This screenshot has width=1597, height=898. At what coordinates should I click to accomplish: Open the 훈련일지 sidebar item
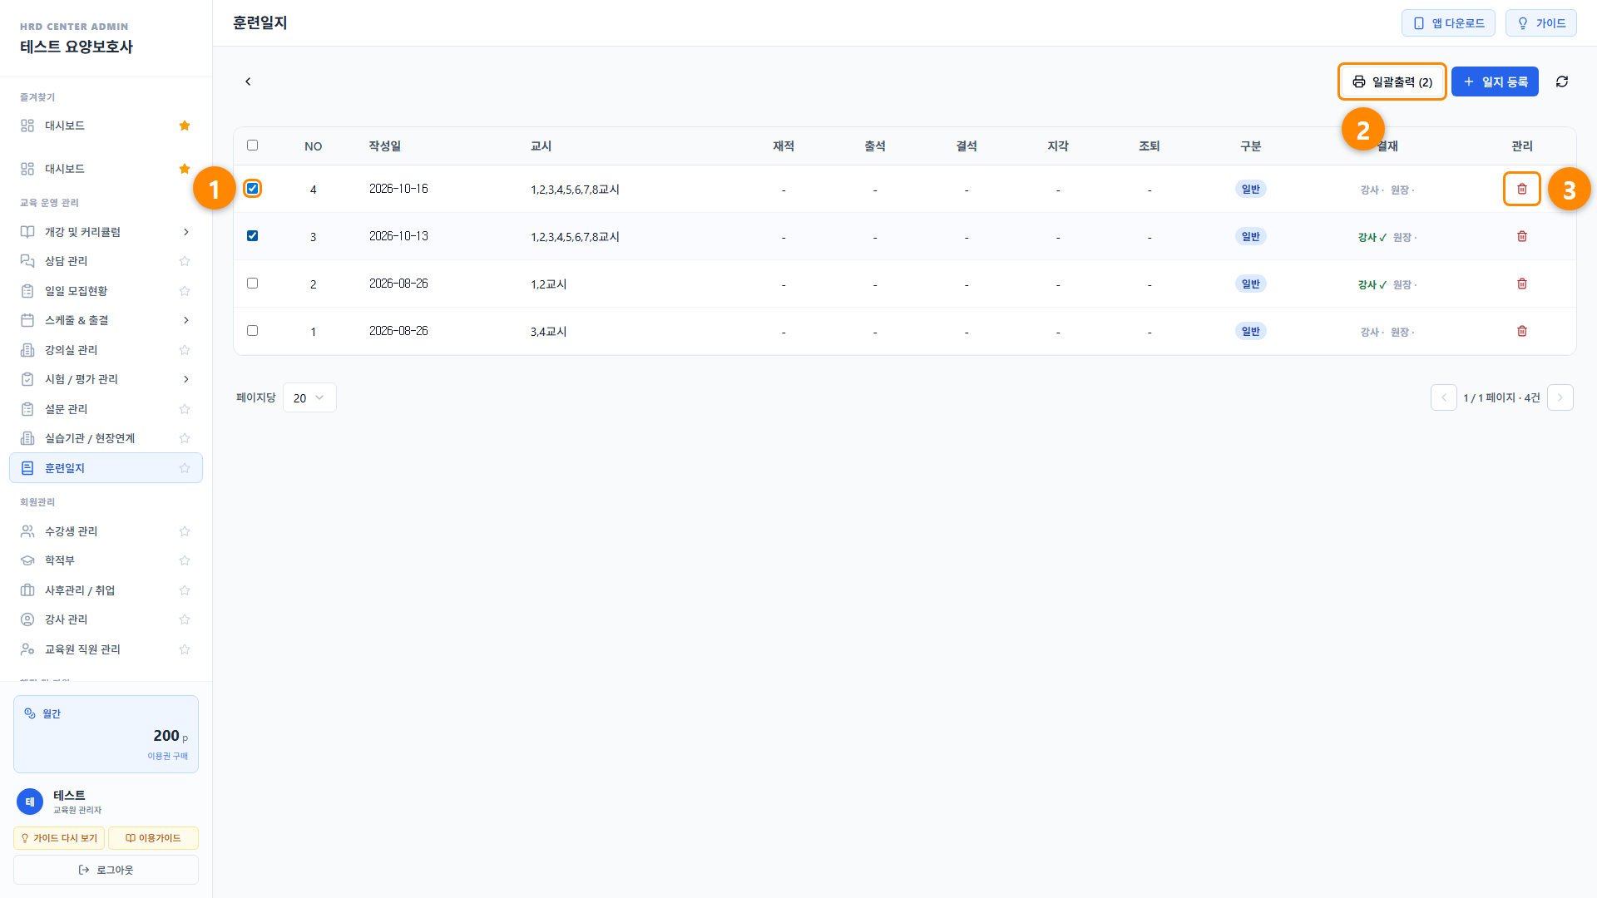coord(106,468)
